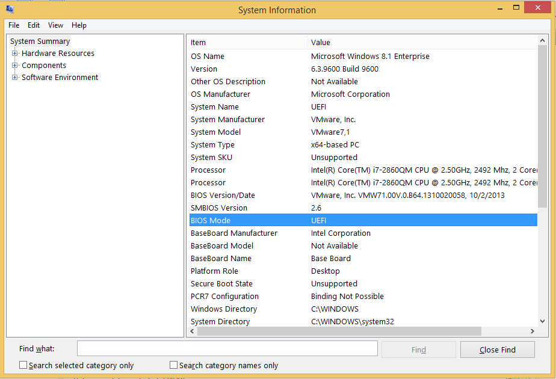Select the Version row
556x379 pixels.
click(363, 69)
